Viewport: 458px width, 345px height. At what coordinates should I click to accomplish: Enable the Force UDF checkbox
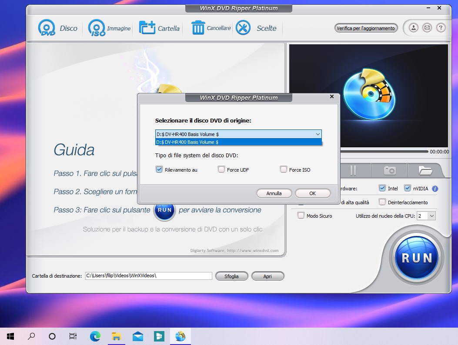coord(221,169)
